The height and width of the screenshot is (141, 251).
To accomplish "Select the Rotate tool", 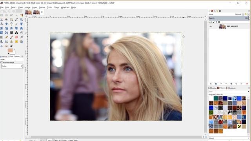I will 2,28.
